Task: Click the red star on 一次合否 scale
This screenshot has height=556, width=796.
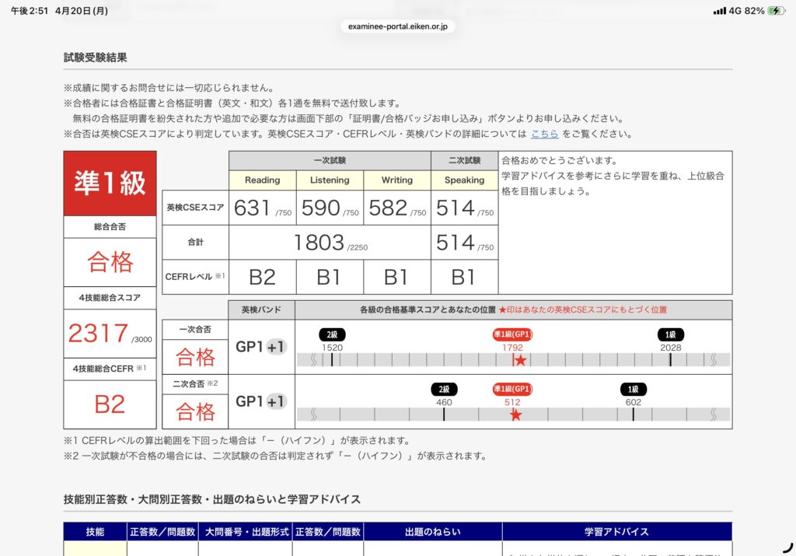Action: coord(520,360)
